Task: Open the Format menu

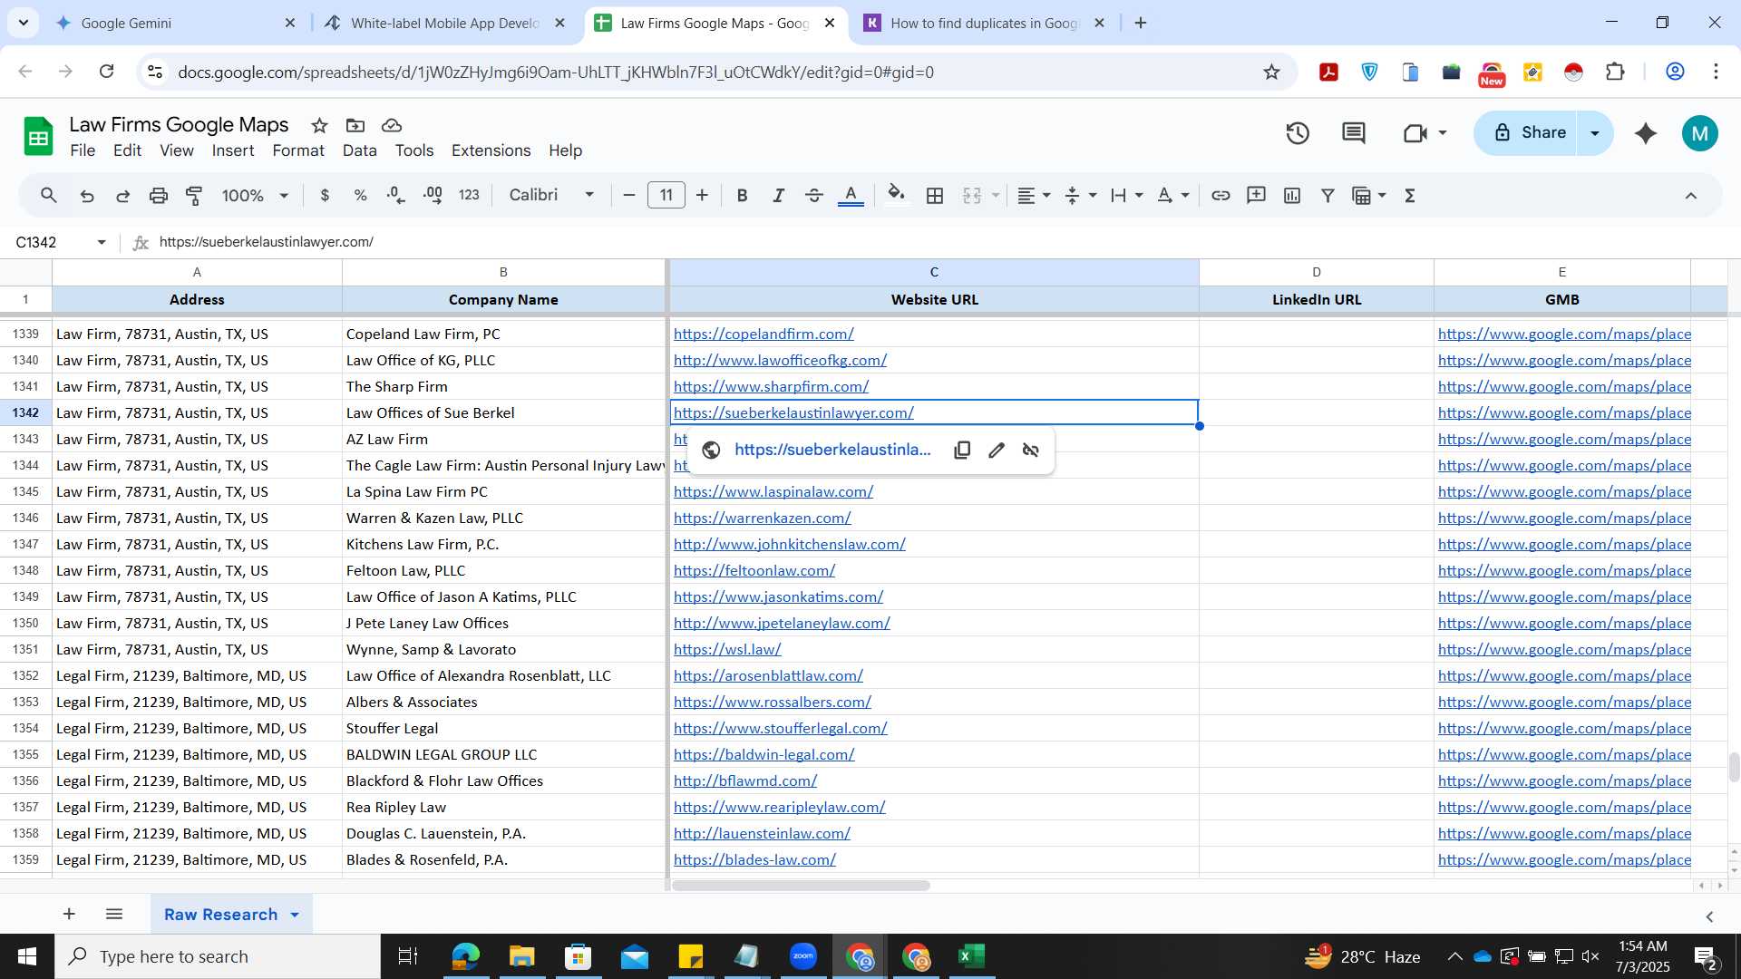Action: click(298, 150)
